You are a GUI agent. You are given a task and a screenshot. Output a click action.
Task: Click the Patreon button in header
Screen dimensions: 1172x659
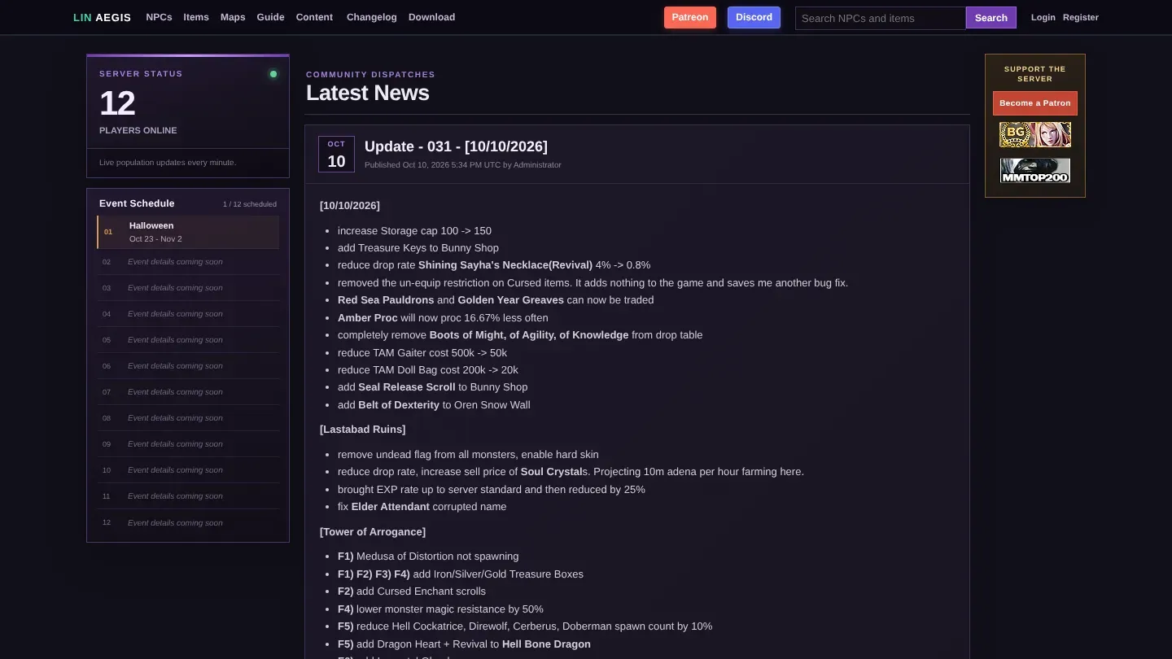click(x=690, y=17)
